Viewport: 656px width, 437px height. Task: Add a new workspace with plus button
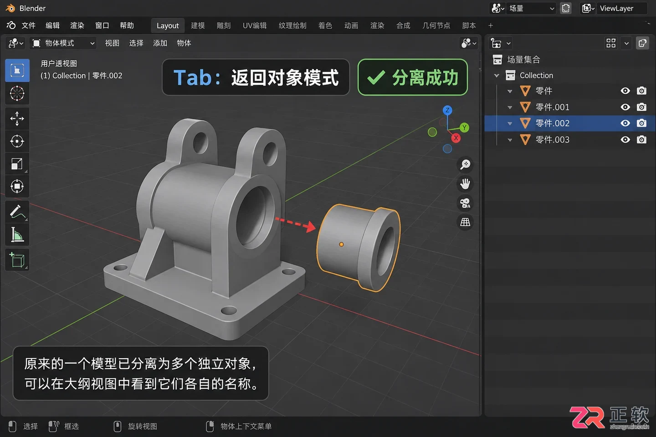coord(491,25)
